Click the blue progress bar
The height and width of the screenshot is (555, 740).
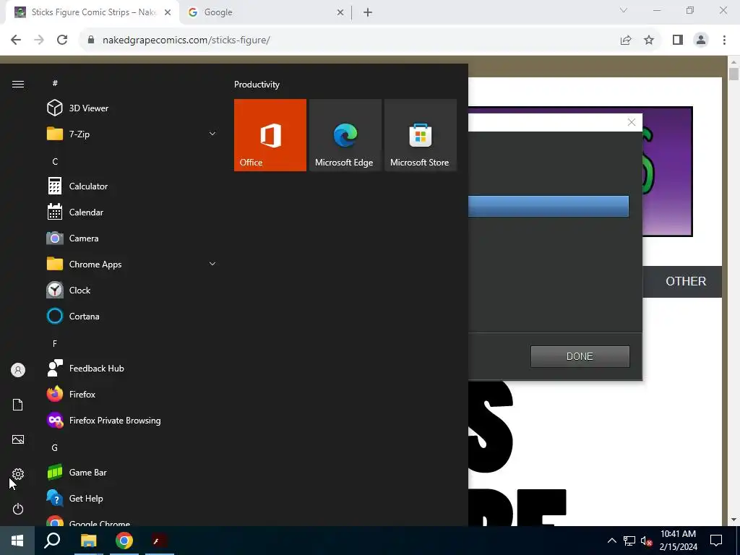coord(548,207)
